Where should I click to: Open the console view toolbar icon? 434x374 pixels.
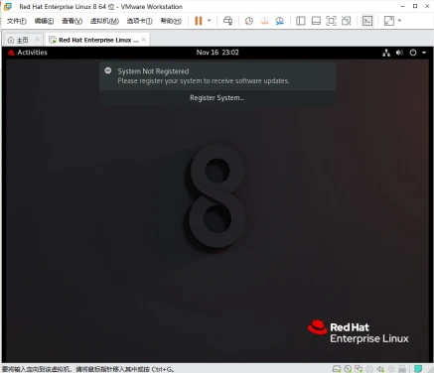(x=367, y=21)
